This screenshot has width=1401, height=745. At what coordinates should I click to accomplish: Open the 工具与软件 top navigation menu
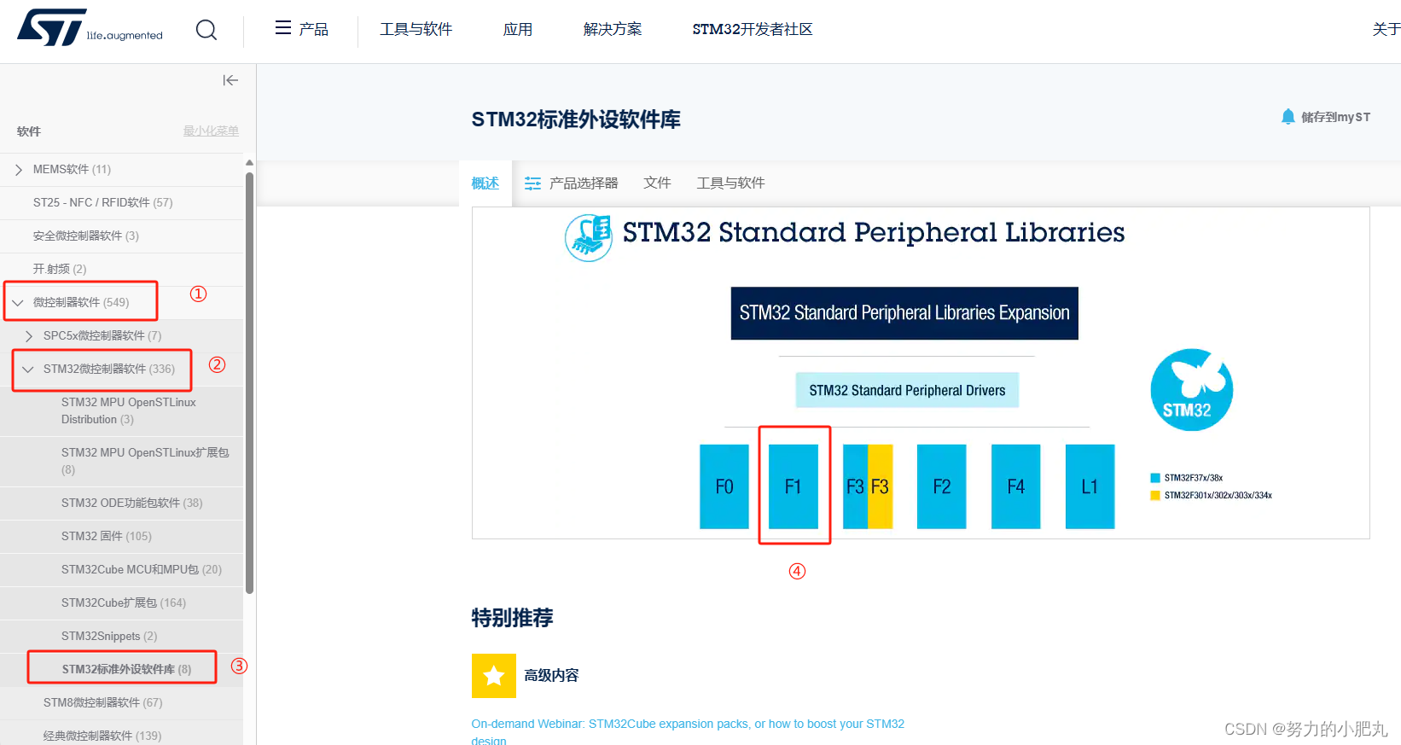pyautogui.click(x=416, y=29)
